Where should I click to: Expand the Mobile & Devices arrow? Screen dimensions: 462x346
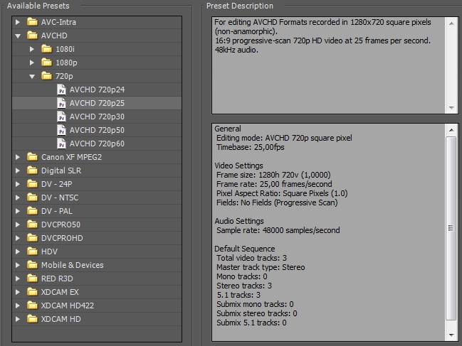tap(18, 265)
